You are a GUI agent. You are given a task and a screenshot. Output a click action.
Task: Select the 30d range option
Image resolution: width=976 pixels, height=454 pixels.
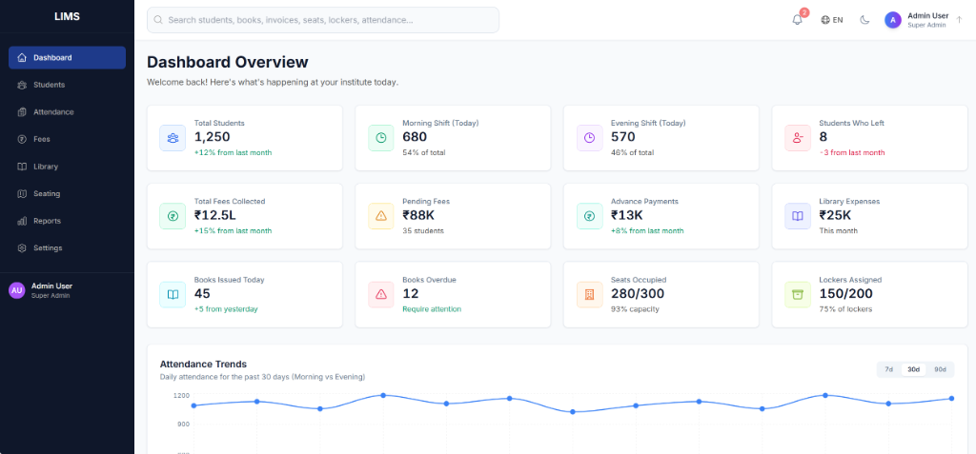point(914,369)
